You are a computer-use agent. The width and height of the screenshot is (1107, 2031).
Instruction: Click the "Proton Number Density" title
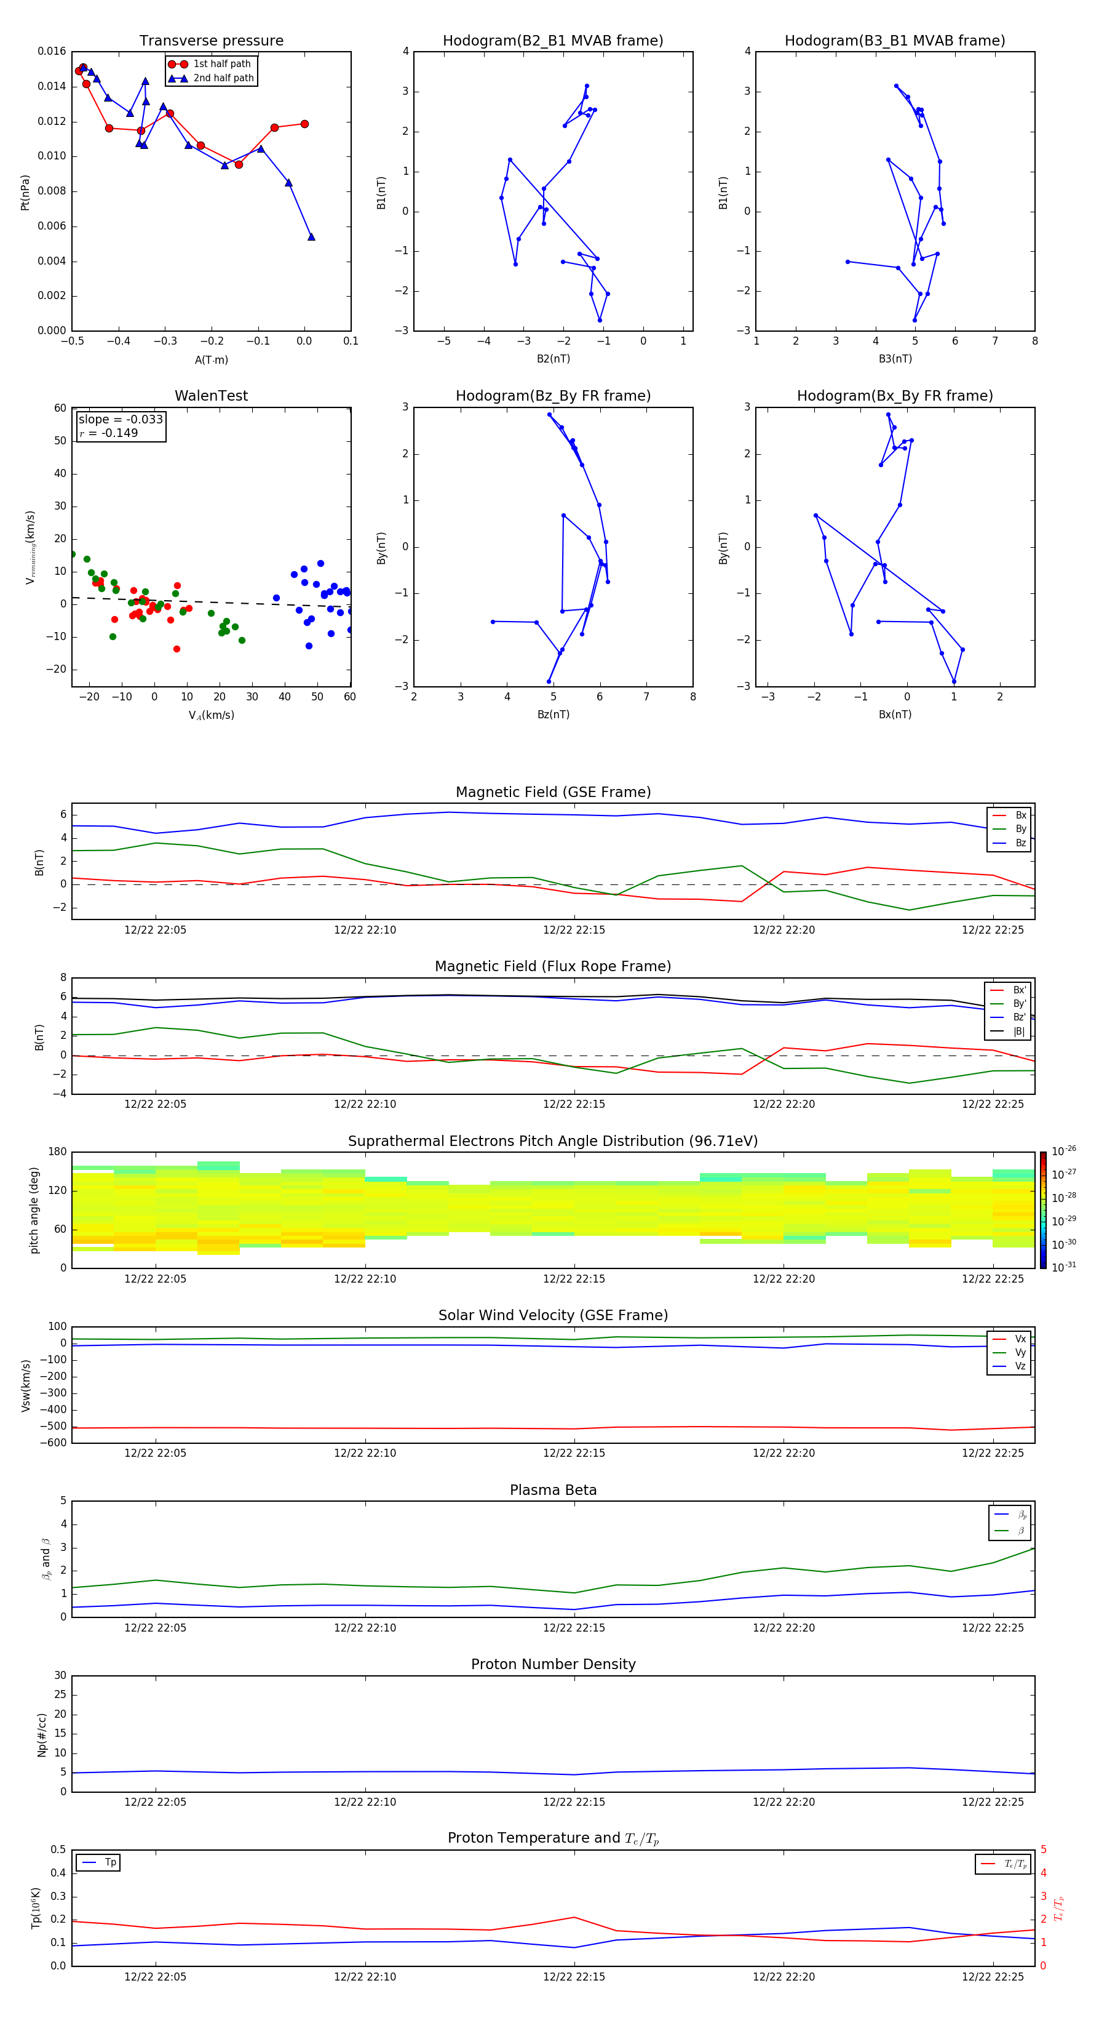coord(553,1664)
